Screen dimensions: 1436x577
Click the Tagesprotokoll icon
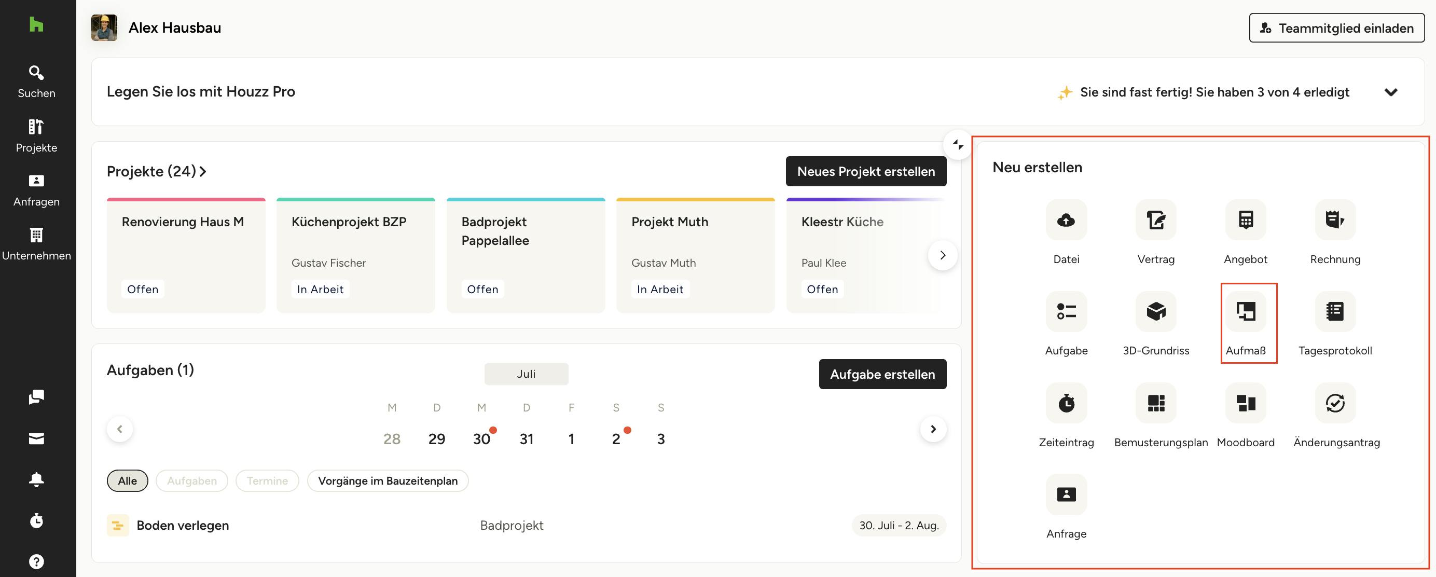[x=1334, y=311]
